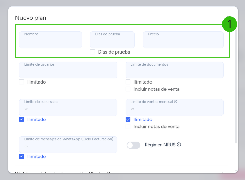
Task: Check the Días de prueba checkbox
Action: (x=92, y=52)
